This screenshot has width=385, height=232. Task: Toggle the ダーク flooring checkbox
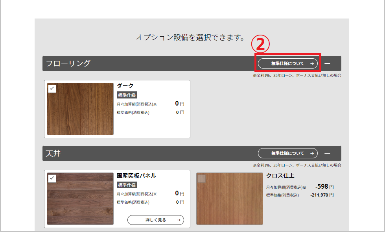coord(52,88)
